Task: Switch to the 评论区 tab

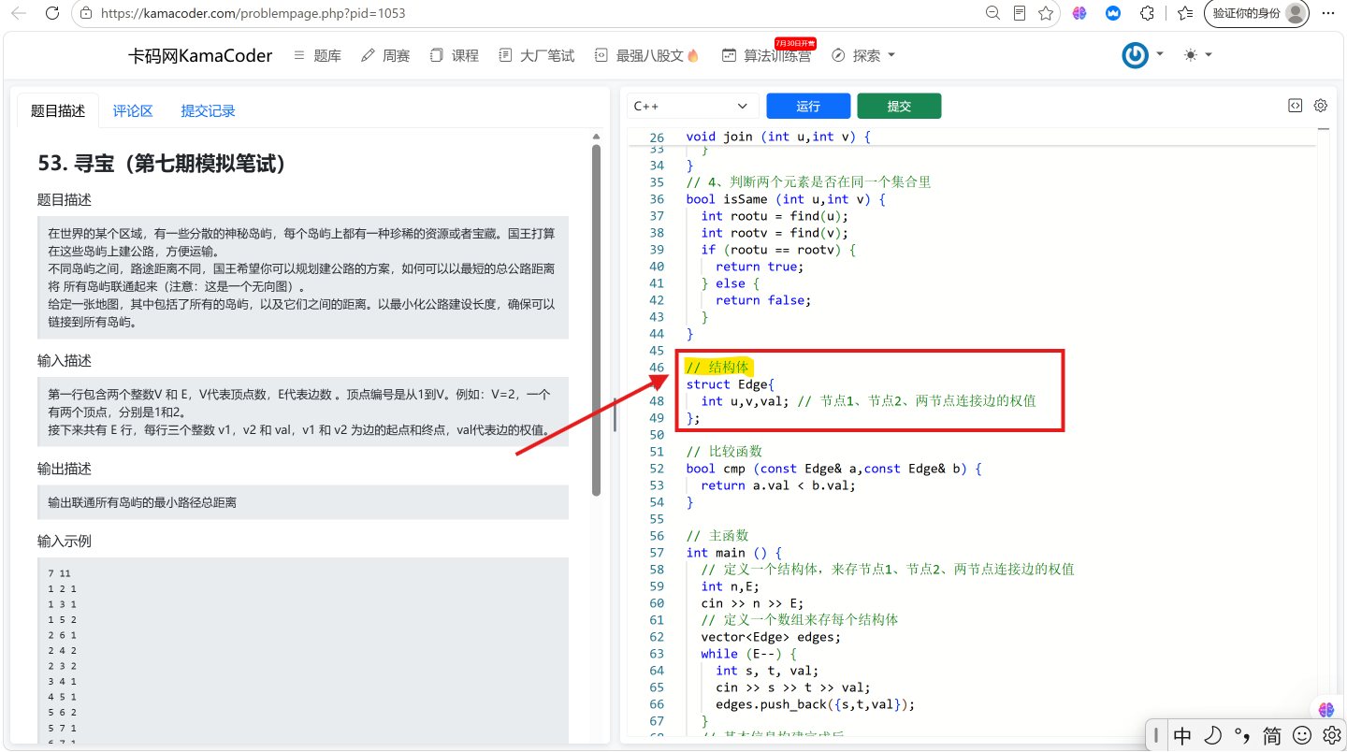Action: (x=133, y=110)
